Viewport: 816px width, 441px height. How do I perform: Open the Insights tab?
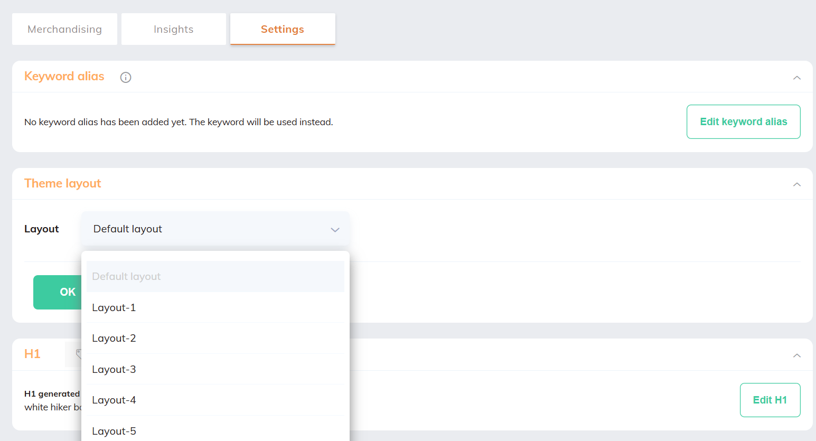(x=173, y=29)
